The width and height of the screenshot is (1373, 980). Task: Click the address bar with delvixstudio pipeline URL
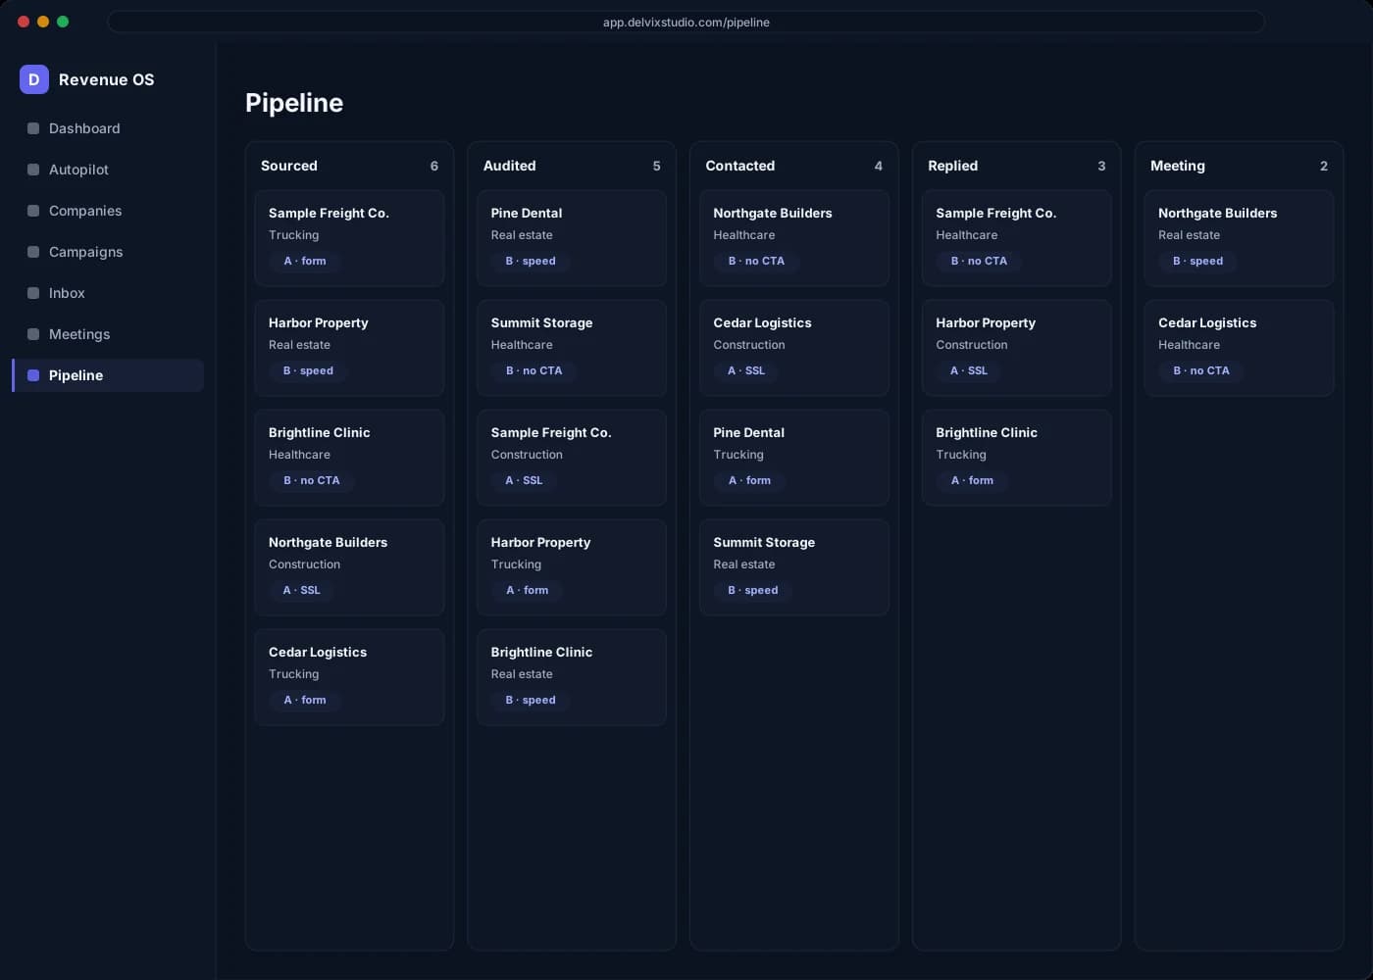tap(686, 22)
